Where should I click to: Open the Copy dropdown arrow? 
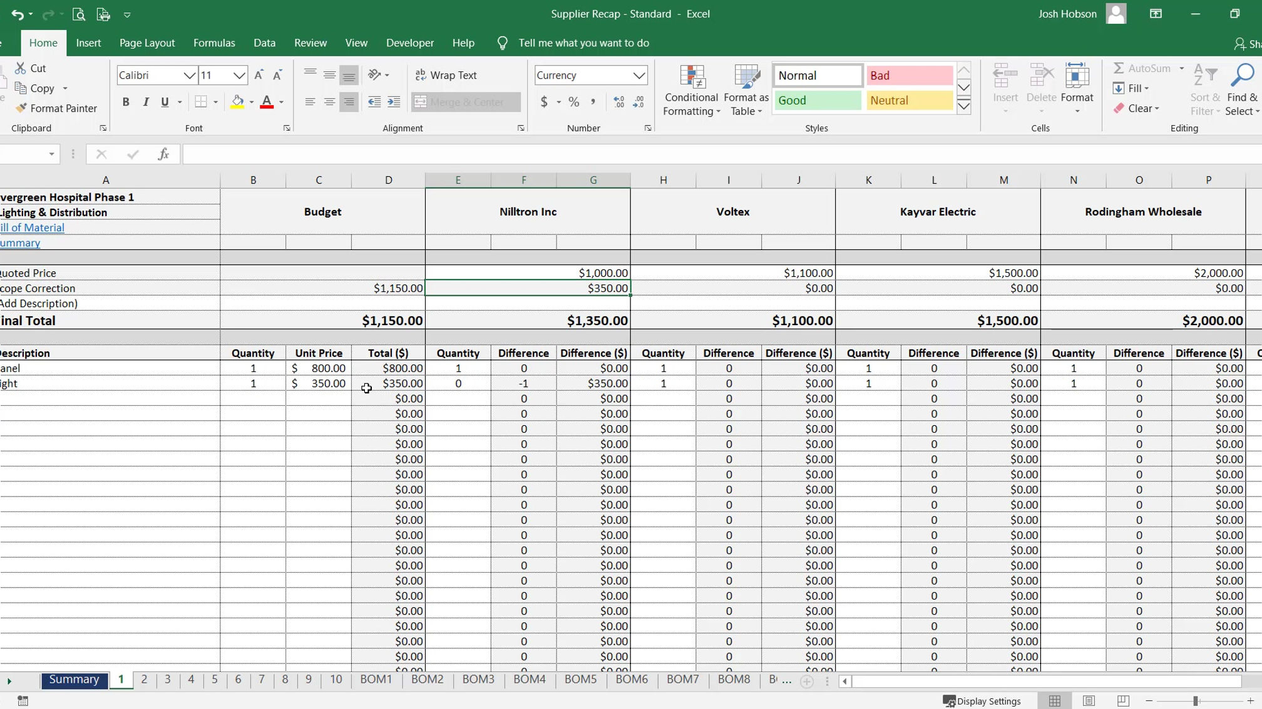[x=65, y=88]
